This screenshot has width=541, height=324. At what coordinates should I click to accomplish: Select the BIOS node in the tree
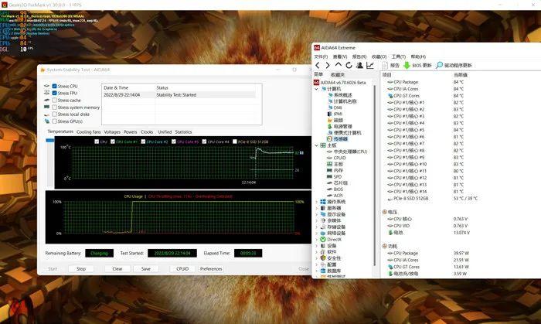(339, 189)
